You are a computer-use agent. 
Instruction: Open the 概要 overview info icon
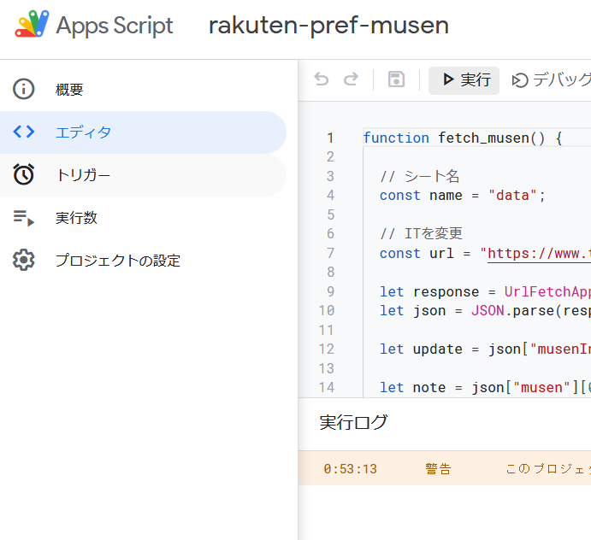tap(24, 89)
